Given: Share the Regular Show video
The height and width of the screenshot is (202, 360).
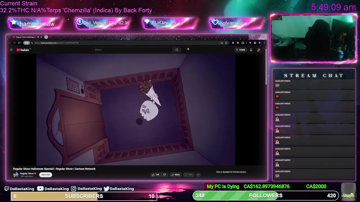Looking at the screenshot, I should tap(175, 175).
